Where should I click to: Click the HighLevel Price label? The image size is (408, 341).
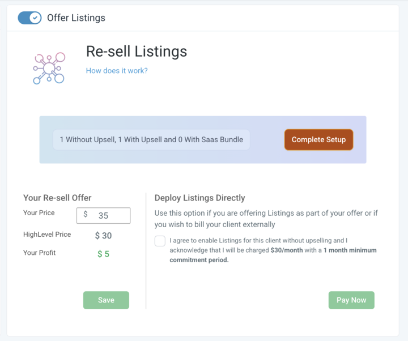(47, 234)
